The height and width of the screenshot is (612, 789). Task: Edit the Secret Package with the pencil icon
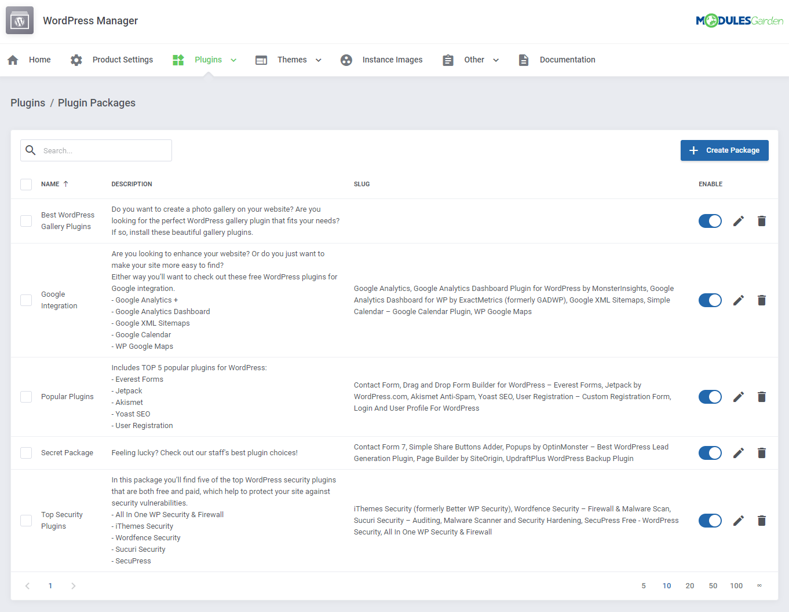coord(738,453)
